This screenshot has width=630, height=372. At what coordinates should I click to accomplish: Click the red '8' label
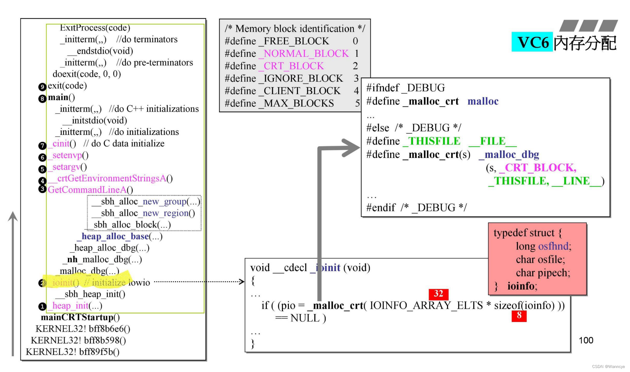[x=519, y=315]
